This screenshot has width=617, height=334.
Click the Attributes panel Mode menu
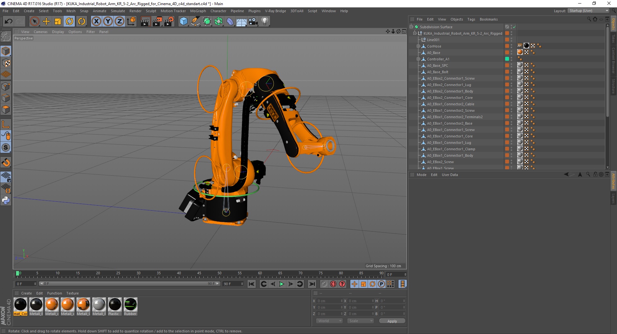(x=421, y=175)
